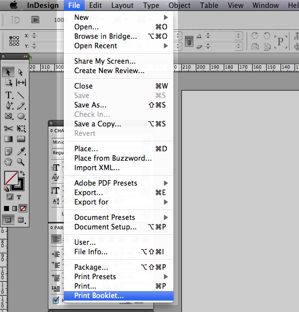Click Apply None swatch

tap(23, 208)
